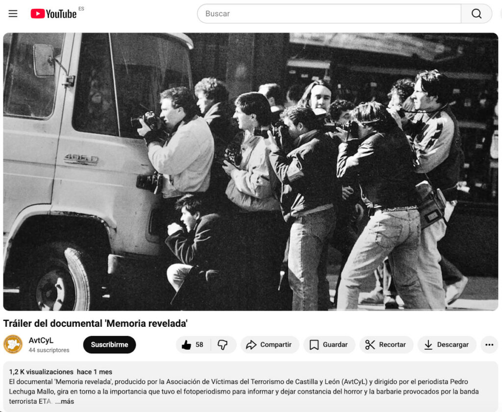Open the AvtCyL channel name link
The image size is (502, 412).
(x=41, y=340)
